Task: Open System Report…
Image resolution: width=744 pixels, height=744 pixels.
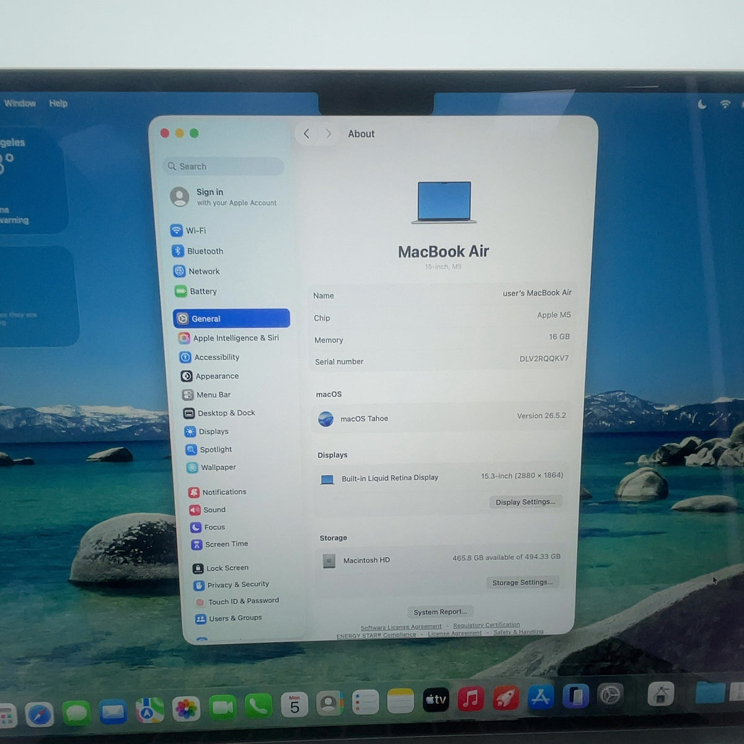Action: coord(440,611)
